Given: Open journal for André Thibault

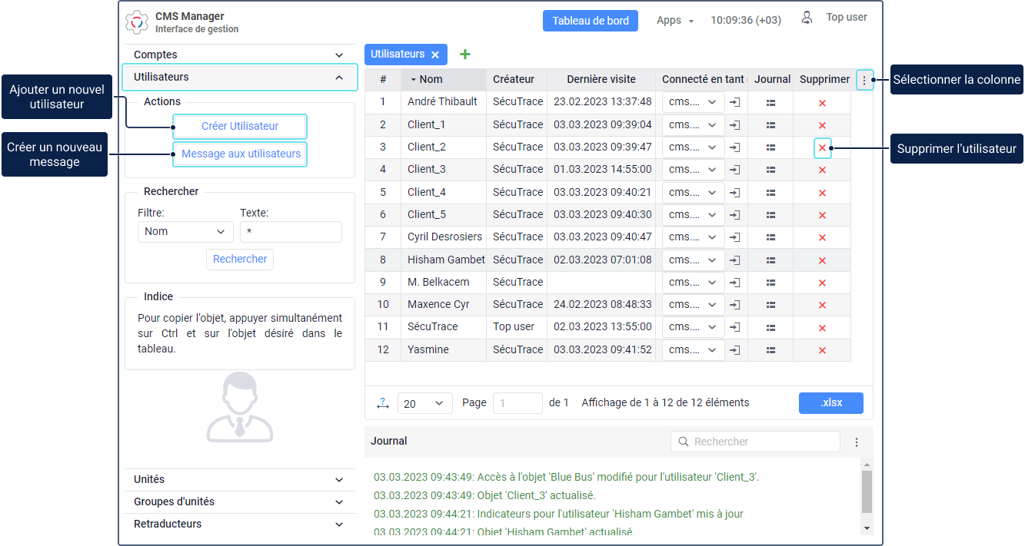Looking at the screenshot, I should [770, 102].
